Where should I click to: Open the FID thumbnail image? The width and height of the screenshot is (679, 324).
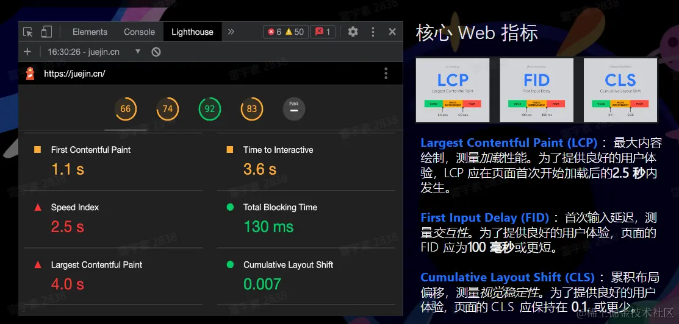536,90
